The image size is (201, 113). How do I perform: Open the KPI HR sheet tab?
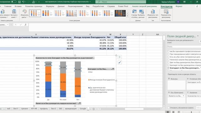point(34,109)
